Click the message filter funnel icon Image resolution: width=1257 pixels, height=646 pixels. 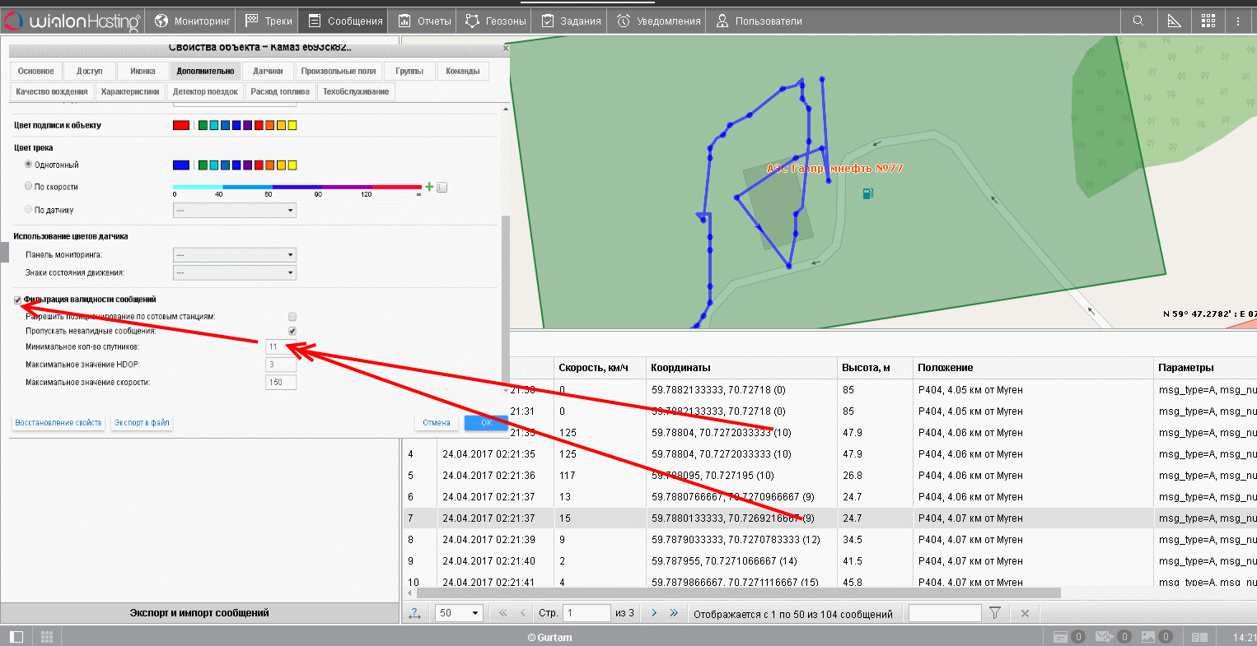995,613
